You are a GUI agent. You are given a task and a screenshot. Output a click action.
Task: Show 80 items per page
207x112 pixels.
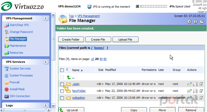[x=105, y=59]
